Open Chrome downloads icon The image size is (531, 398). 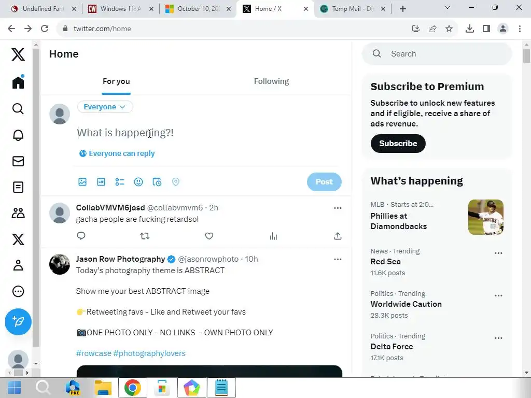pos(469,29)
